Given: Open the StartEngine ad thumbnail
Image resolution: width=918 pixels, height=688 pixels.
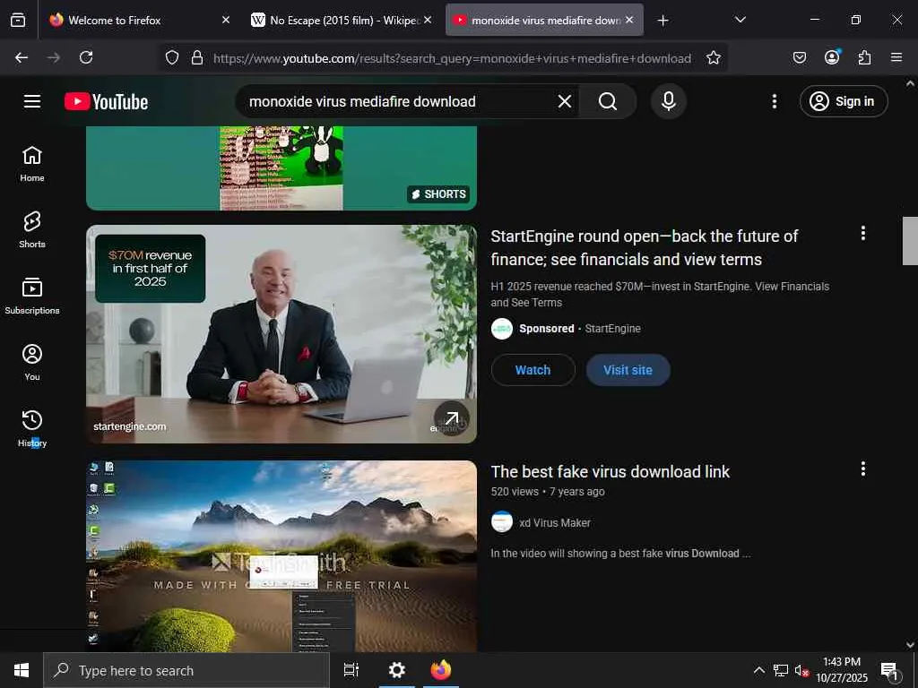Looking at the screenshot, I should (x=281, y=334).
